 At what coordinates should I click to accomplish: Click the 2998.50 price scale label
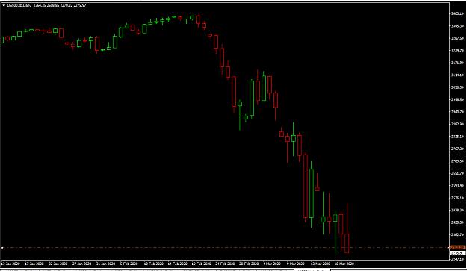click(x=458, y=99)
